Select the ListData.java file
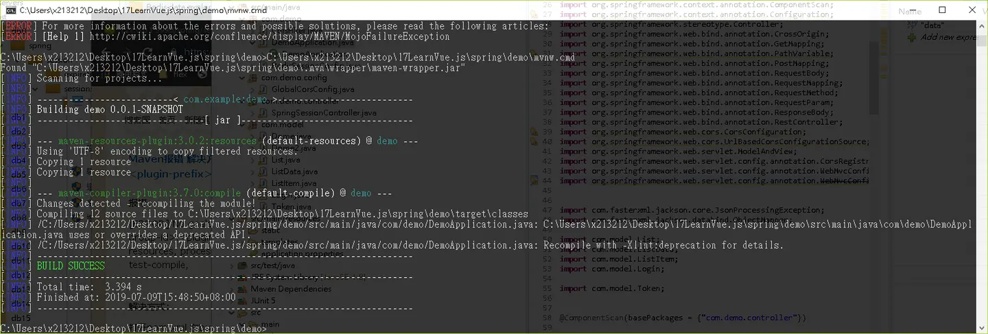This screenshot has width=988, height=334. tap(294, 171)
